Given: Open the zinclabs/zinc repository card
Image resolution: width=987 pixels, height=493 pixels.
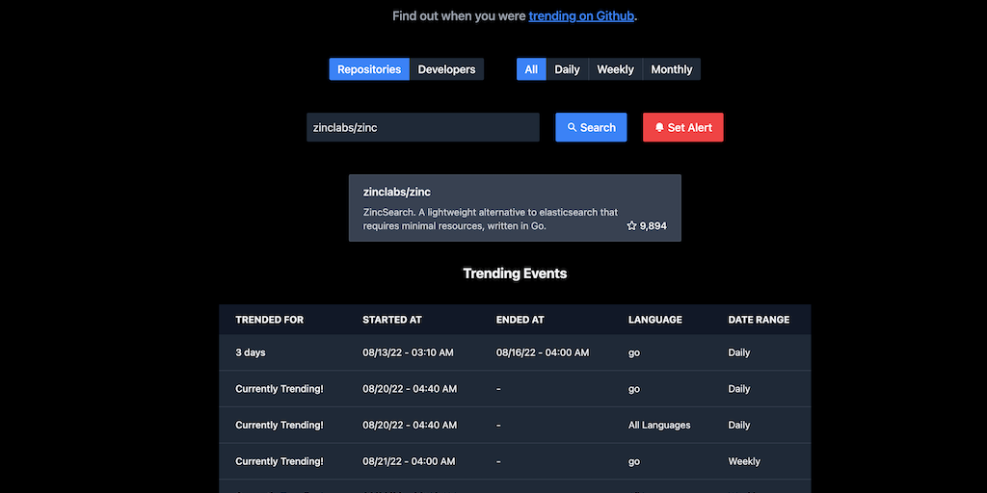Looking at the screenshot, I should click(515, 208).
